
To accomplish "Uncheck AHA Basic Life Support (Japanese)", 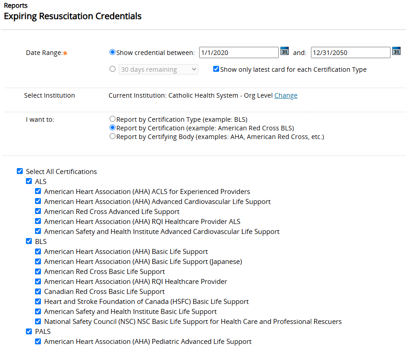I will (x=38, y=261).
